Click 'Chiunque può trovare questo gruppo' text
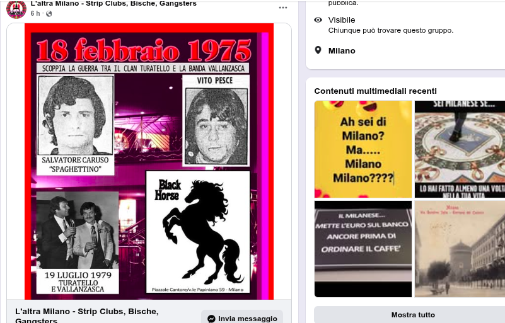Screen dimensions: 505x323 point(391,31)
